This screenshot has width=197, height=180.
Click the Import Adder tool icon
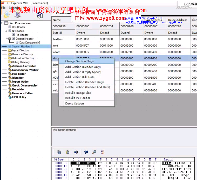tap(10, 82)
